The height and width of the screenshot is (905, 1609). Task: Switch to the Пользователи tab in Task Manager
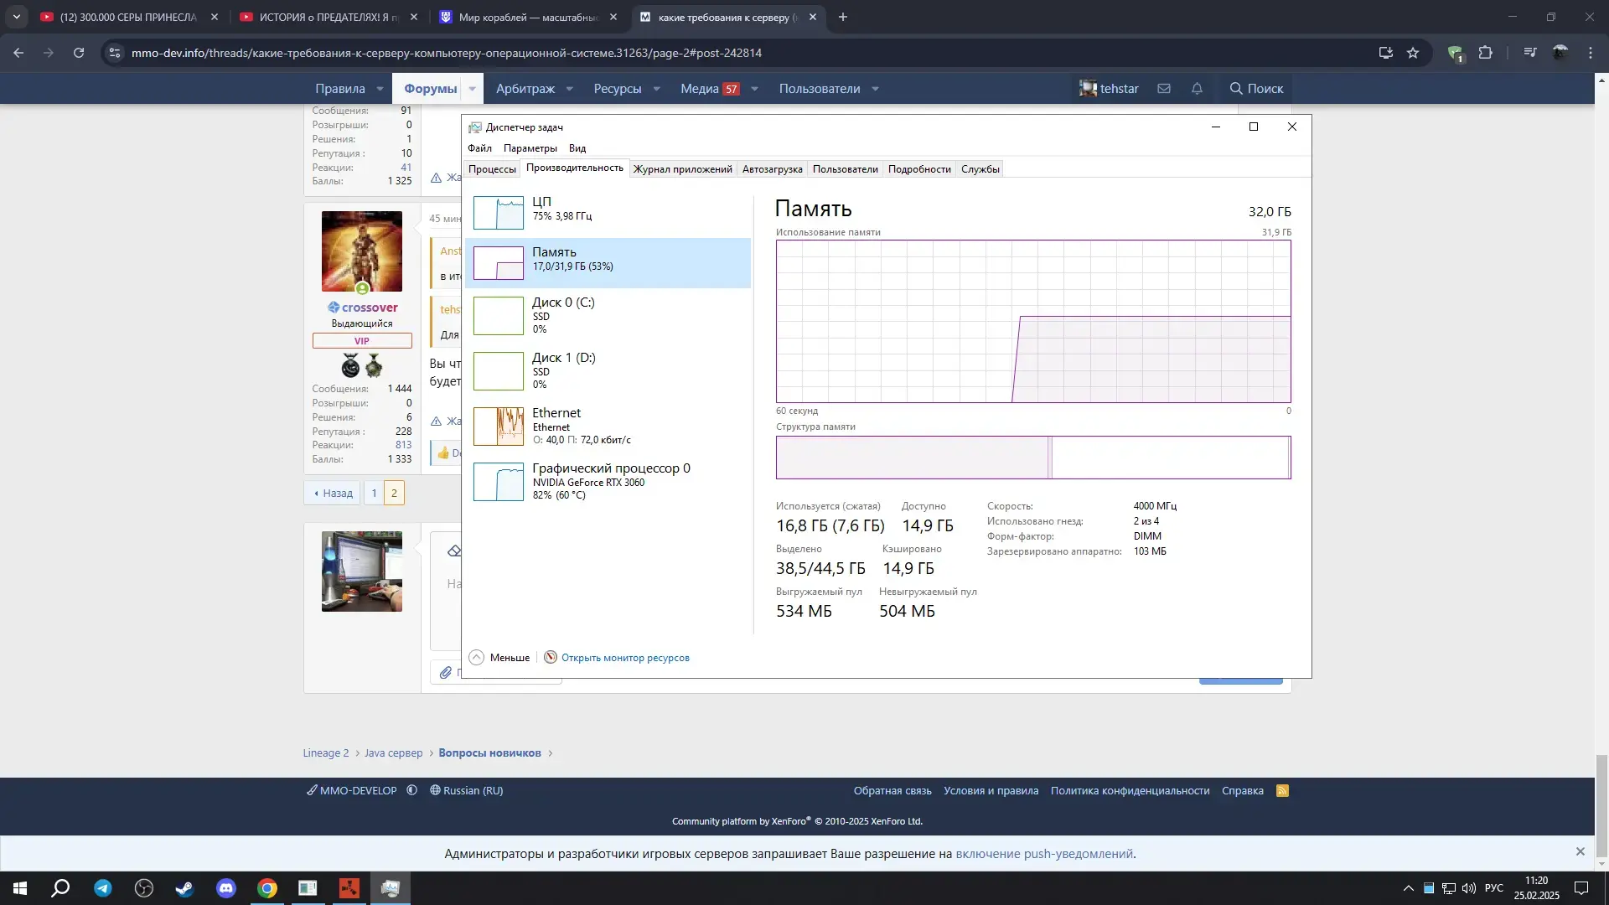pyautogui.click(x=845, y=168)
